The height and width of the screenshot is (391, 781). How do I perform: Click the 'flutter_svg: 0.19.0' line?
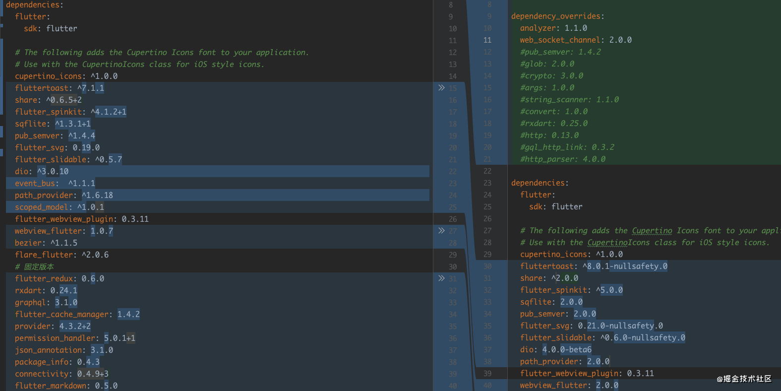click(x=57, y=147)
